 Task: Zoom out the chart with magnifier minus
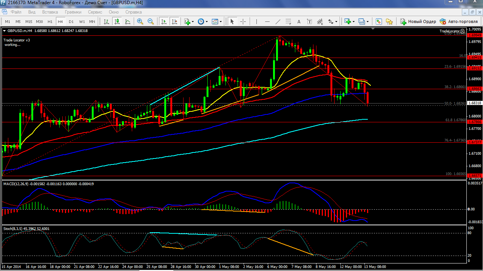(x=151, y=21)
